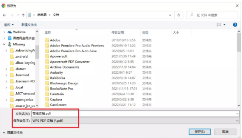This screenshot has width=242, height=138.
Task: Change the file list view layout icon
Action: click(219, 25)
